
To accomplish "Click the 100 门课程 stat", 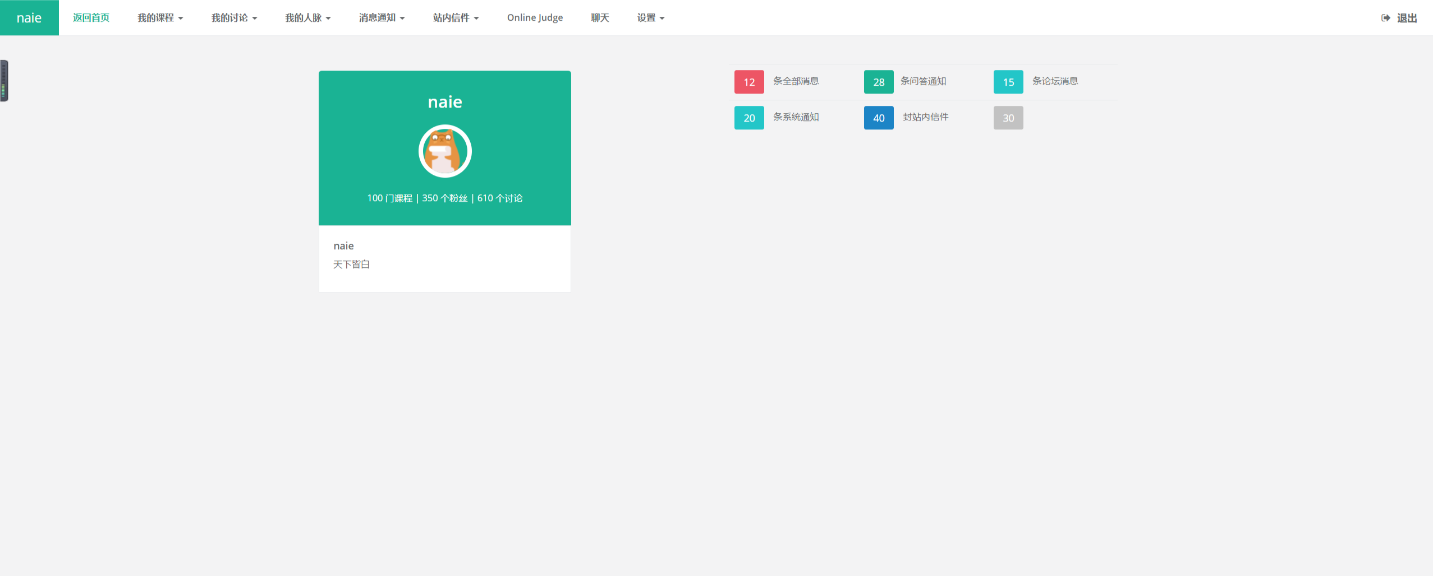I will [389, 198].
